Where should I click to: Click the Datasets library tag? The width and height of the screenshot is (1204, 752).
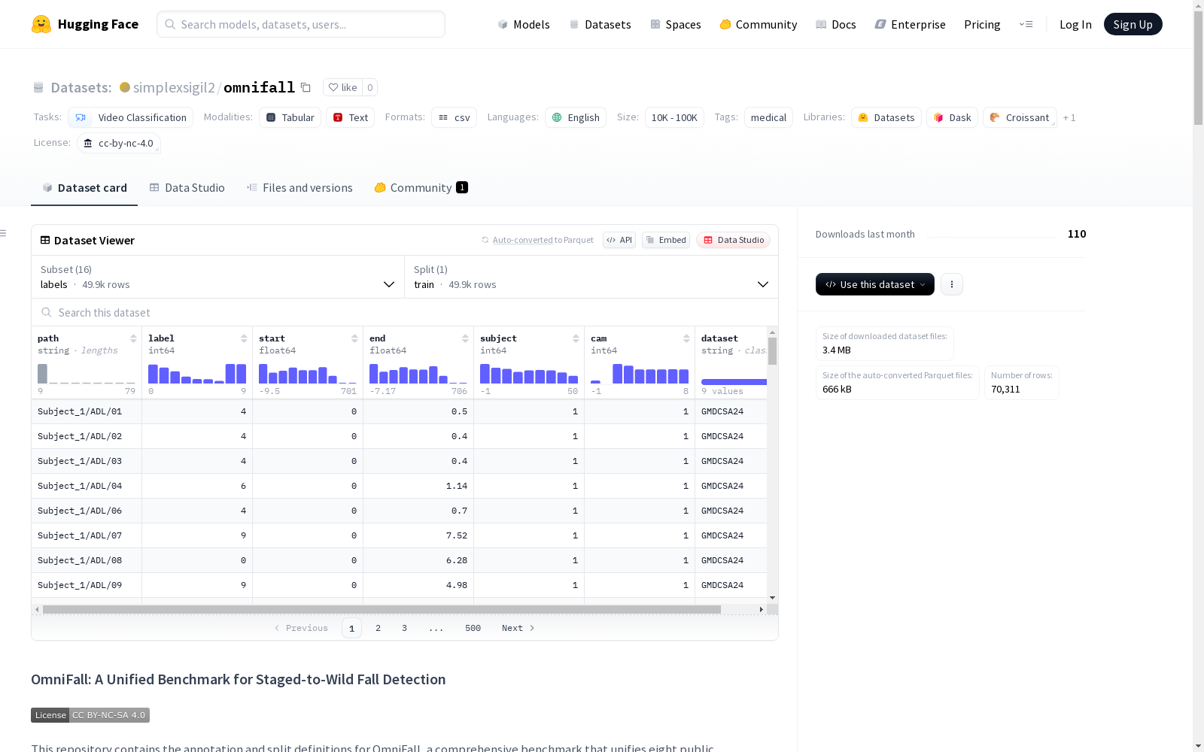pyautogui.click(x=886, y=117)
